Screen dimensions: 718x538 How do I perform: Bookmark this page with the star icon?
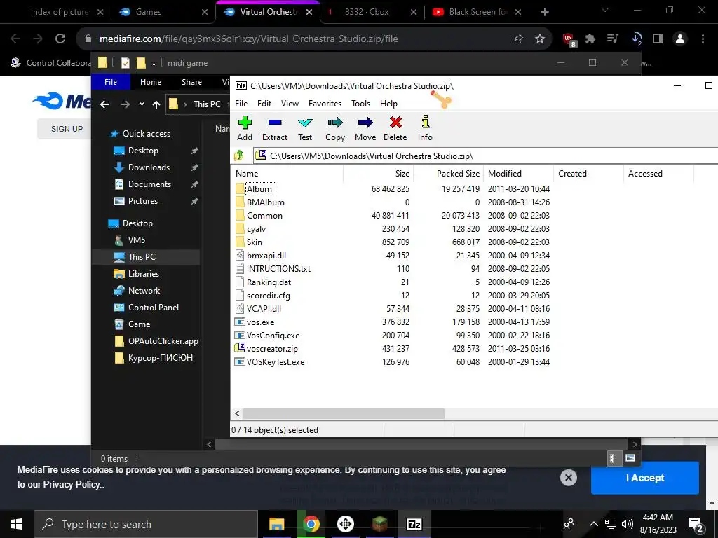pos(540,39)
